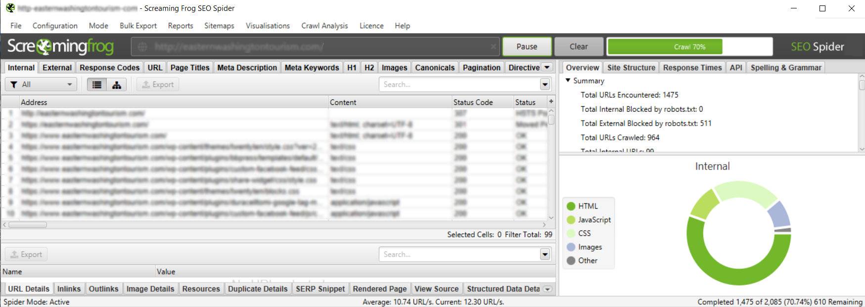The height and width of the screenshot is (307, 865).
Task: Open the Sitemaps menu
Action: (x=219, y=26)
